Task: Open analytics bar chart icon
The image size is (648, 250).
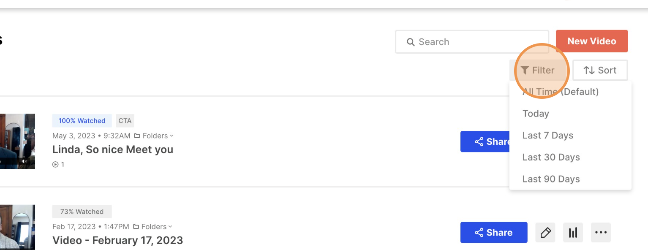Action: point(573,233)
